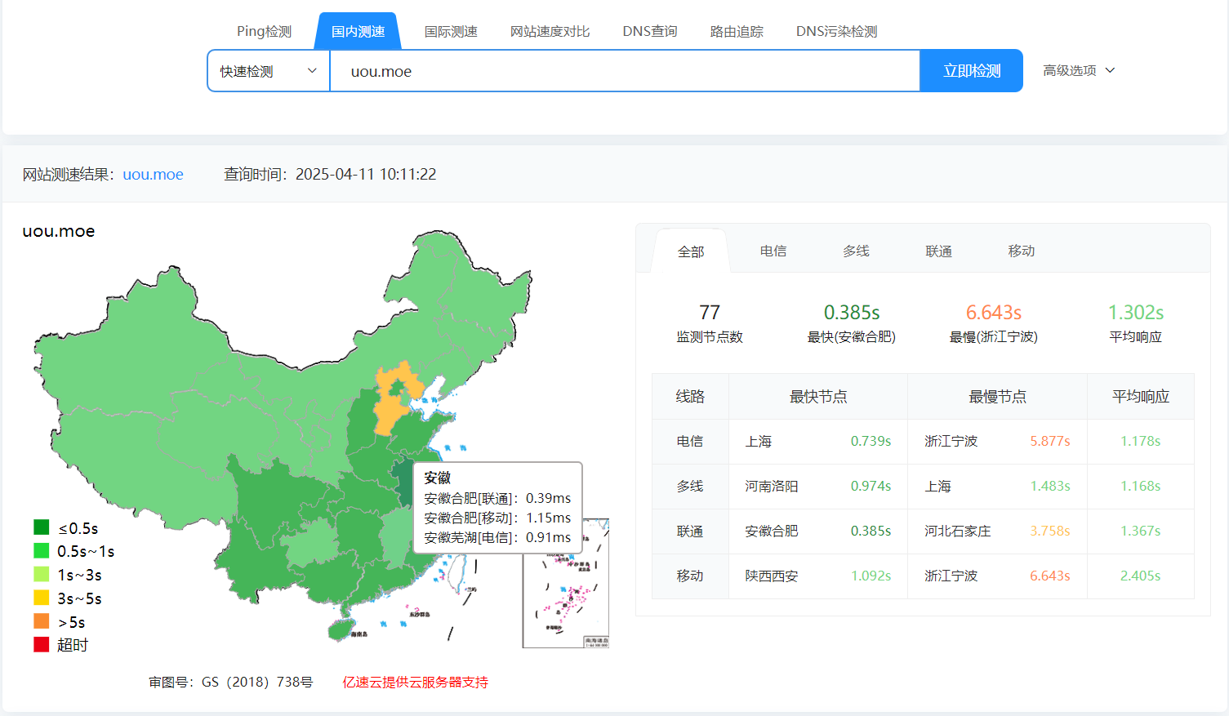The image size is (1229, 716).
Task: Click 河南洛阳 fastest node cell
Action: [x=772, y=486]
